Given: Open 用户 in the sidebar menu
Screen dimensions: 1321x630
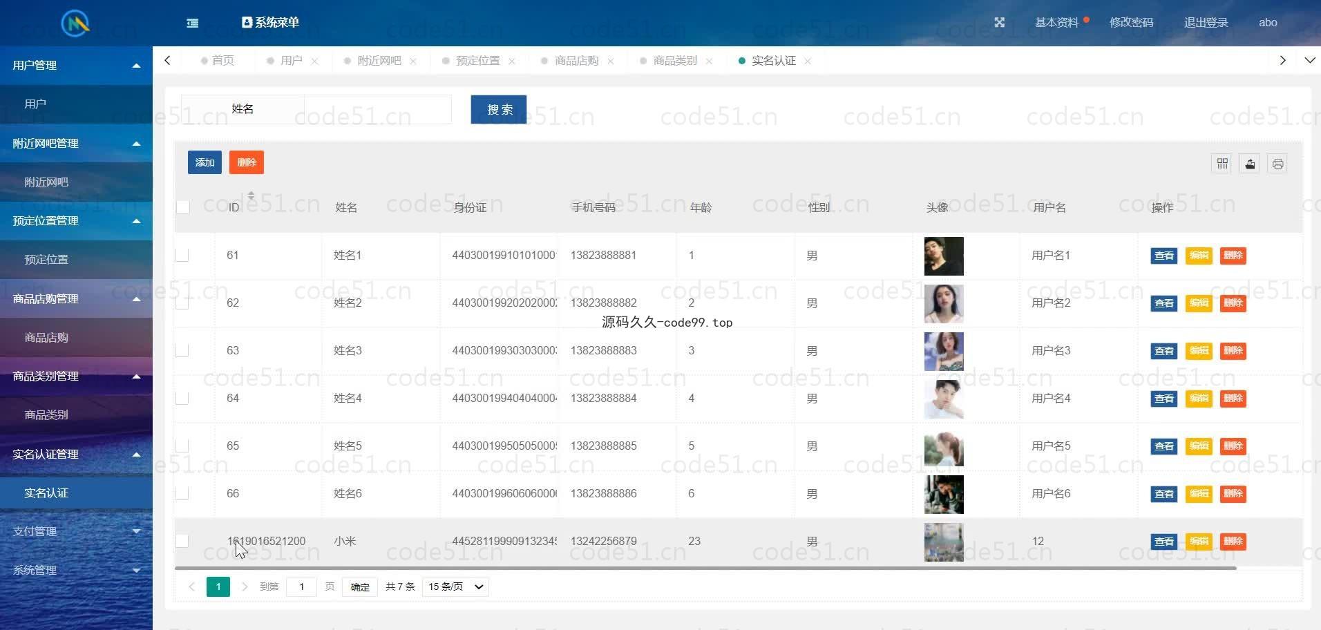Looking at the screenshot, I should (76, 104).
